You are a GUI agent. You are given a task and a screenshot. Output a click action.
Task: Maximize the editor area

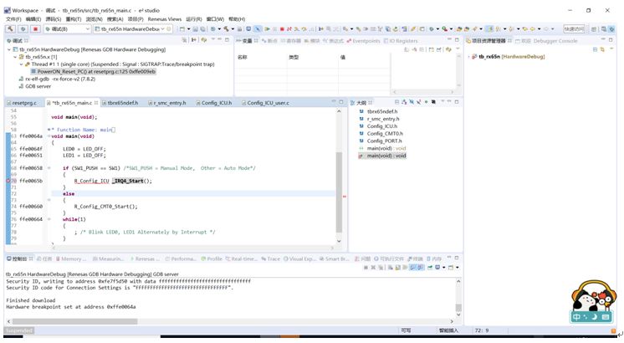point(341,102)
